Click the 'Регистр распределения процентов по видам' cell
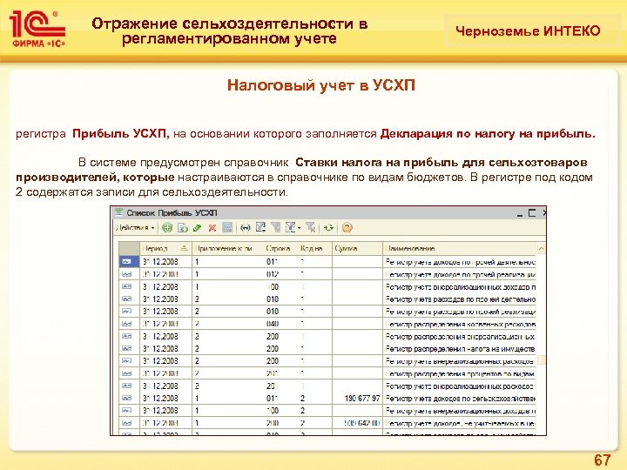Image resolution: width=627 pixels, height=470 pixels. [459, 373]
